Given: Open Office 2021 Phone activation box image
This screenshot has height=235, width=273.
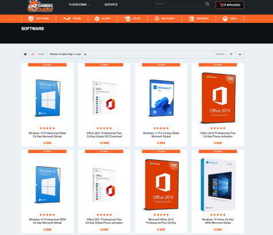Looking at the screenshot, I should 104,185.
